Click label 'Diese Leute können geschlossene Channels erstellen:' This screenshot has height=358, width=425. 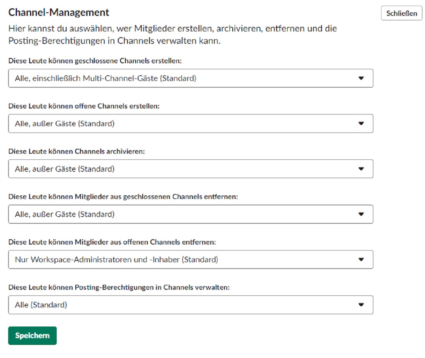point(95,61)
